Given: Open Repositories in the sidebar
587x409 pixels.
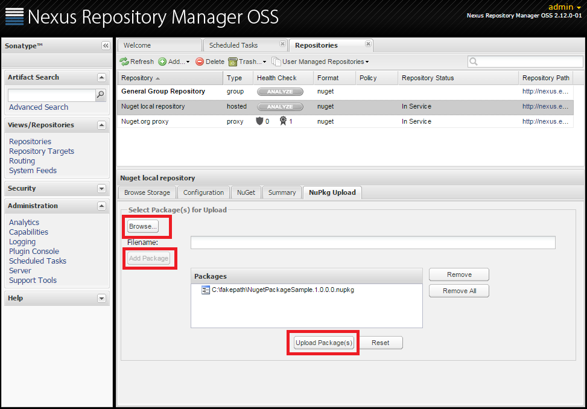Looking at the screenshot, I should point(30,141).
